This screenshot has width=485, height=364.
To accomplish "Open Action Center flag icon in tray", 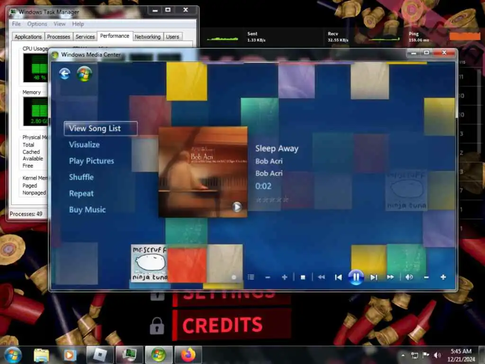I will (426, 355).
